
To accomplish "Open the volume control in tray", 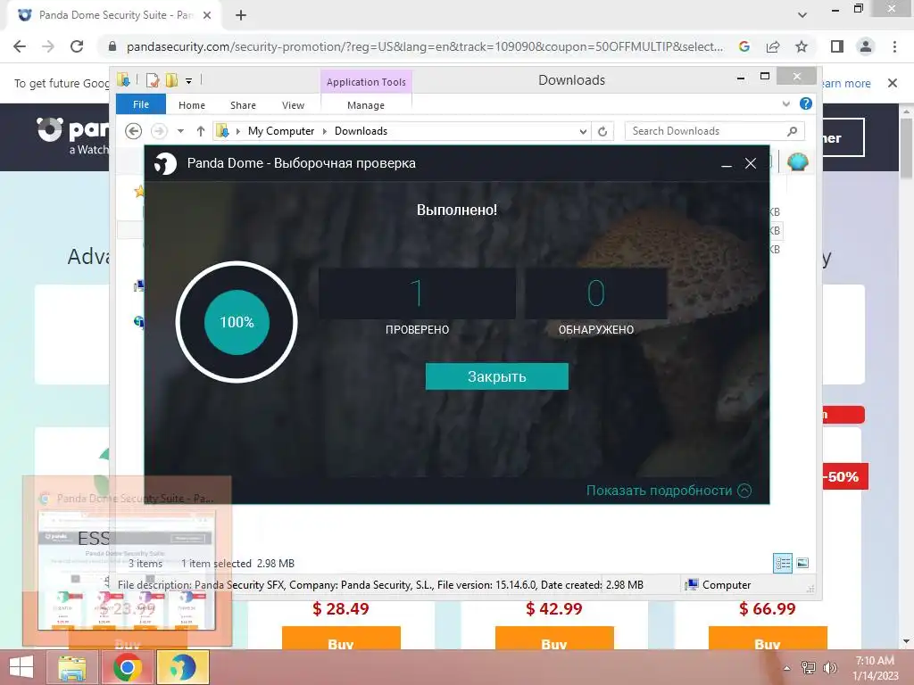I will tap(829, 668).
